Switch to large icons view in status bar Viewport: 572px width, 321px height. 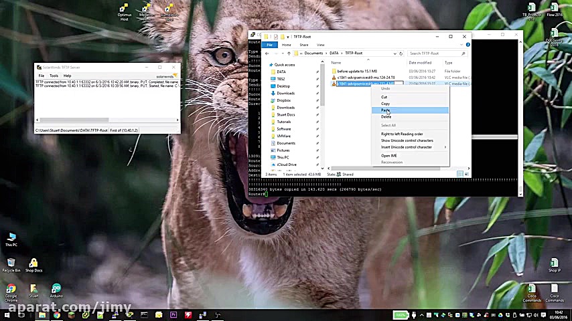click(466, 175)
